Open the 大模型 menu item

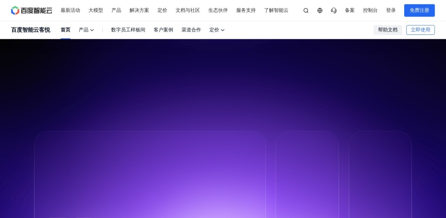96,10
